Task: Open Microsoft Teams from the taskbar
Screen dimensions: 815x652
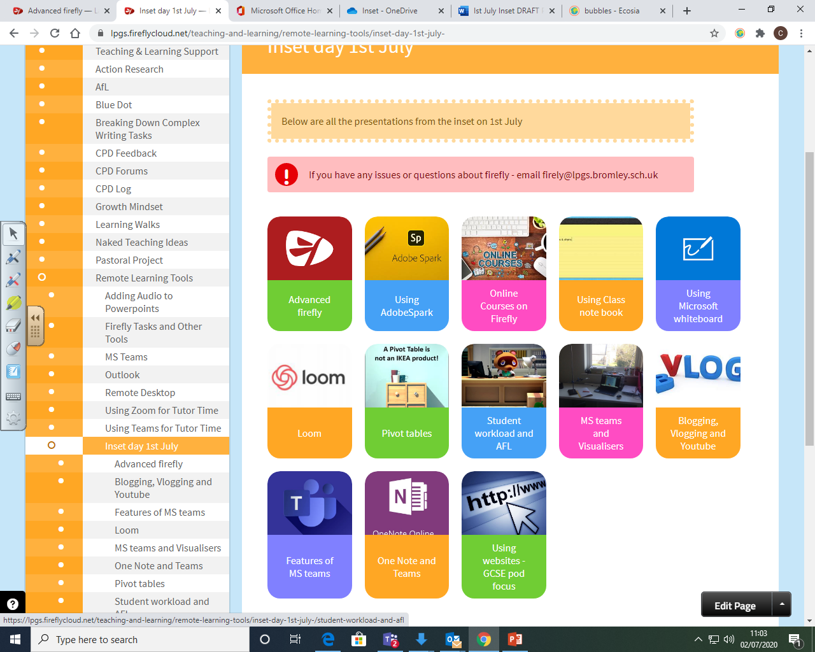Action: tap(390, 639)
